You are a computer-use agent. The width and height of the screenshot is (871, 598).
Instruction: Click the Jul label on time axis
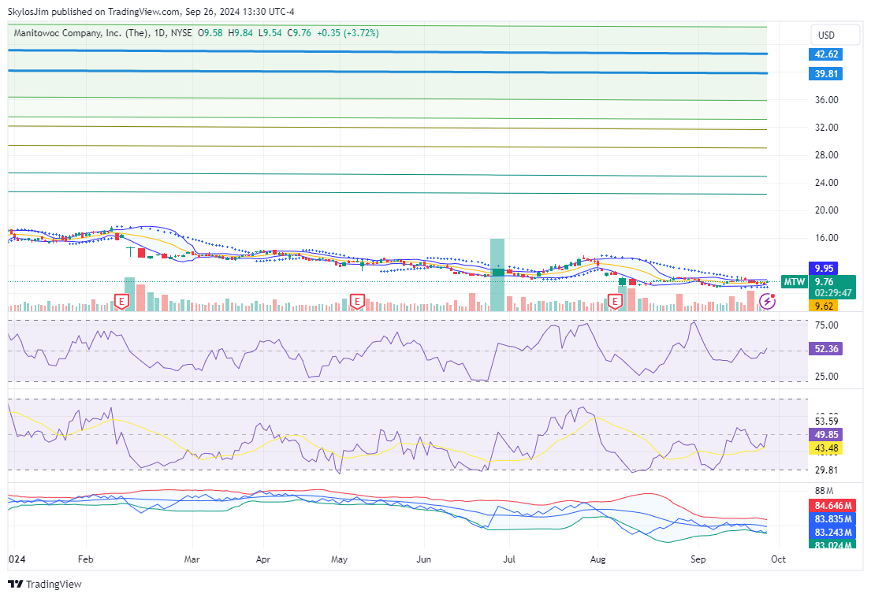tap(509, 559)
